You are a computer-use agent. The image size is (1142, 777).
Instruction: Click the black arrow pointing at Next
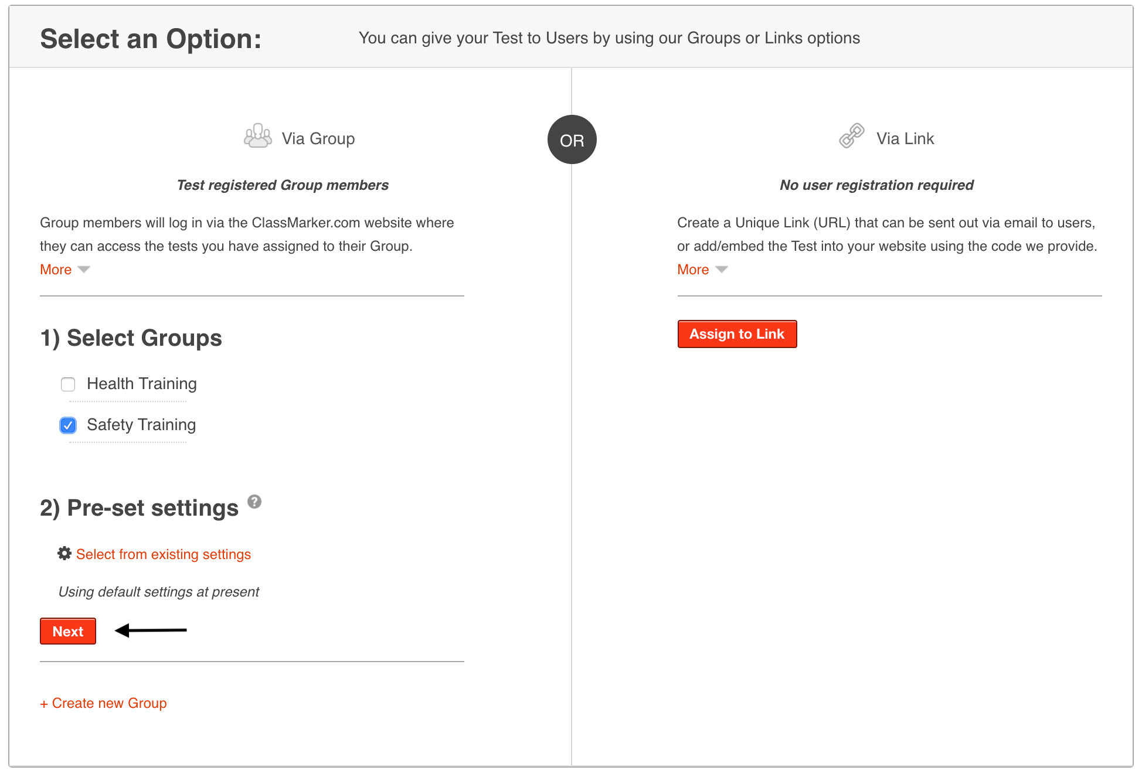coord(151,631)
